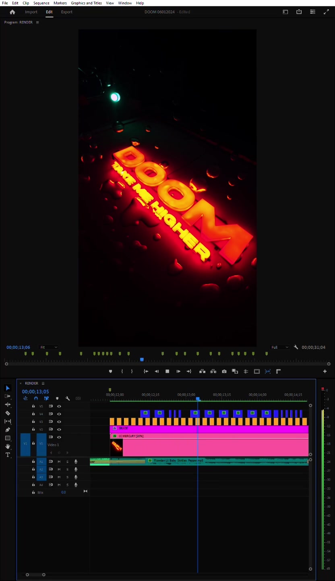
Task: Open the Markers menu
Action: tap(60, 3)
